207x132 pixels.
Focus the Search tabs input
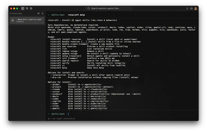(23, 13)
